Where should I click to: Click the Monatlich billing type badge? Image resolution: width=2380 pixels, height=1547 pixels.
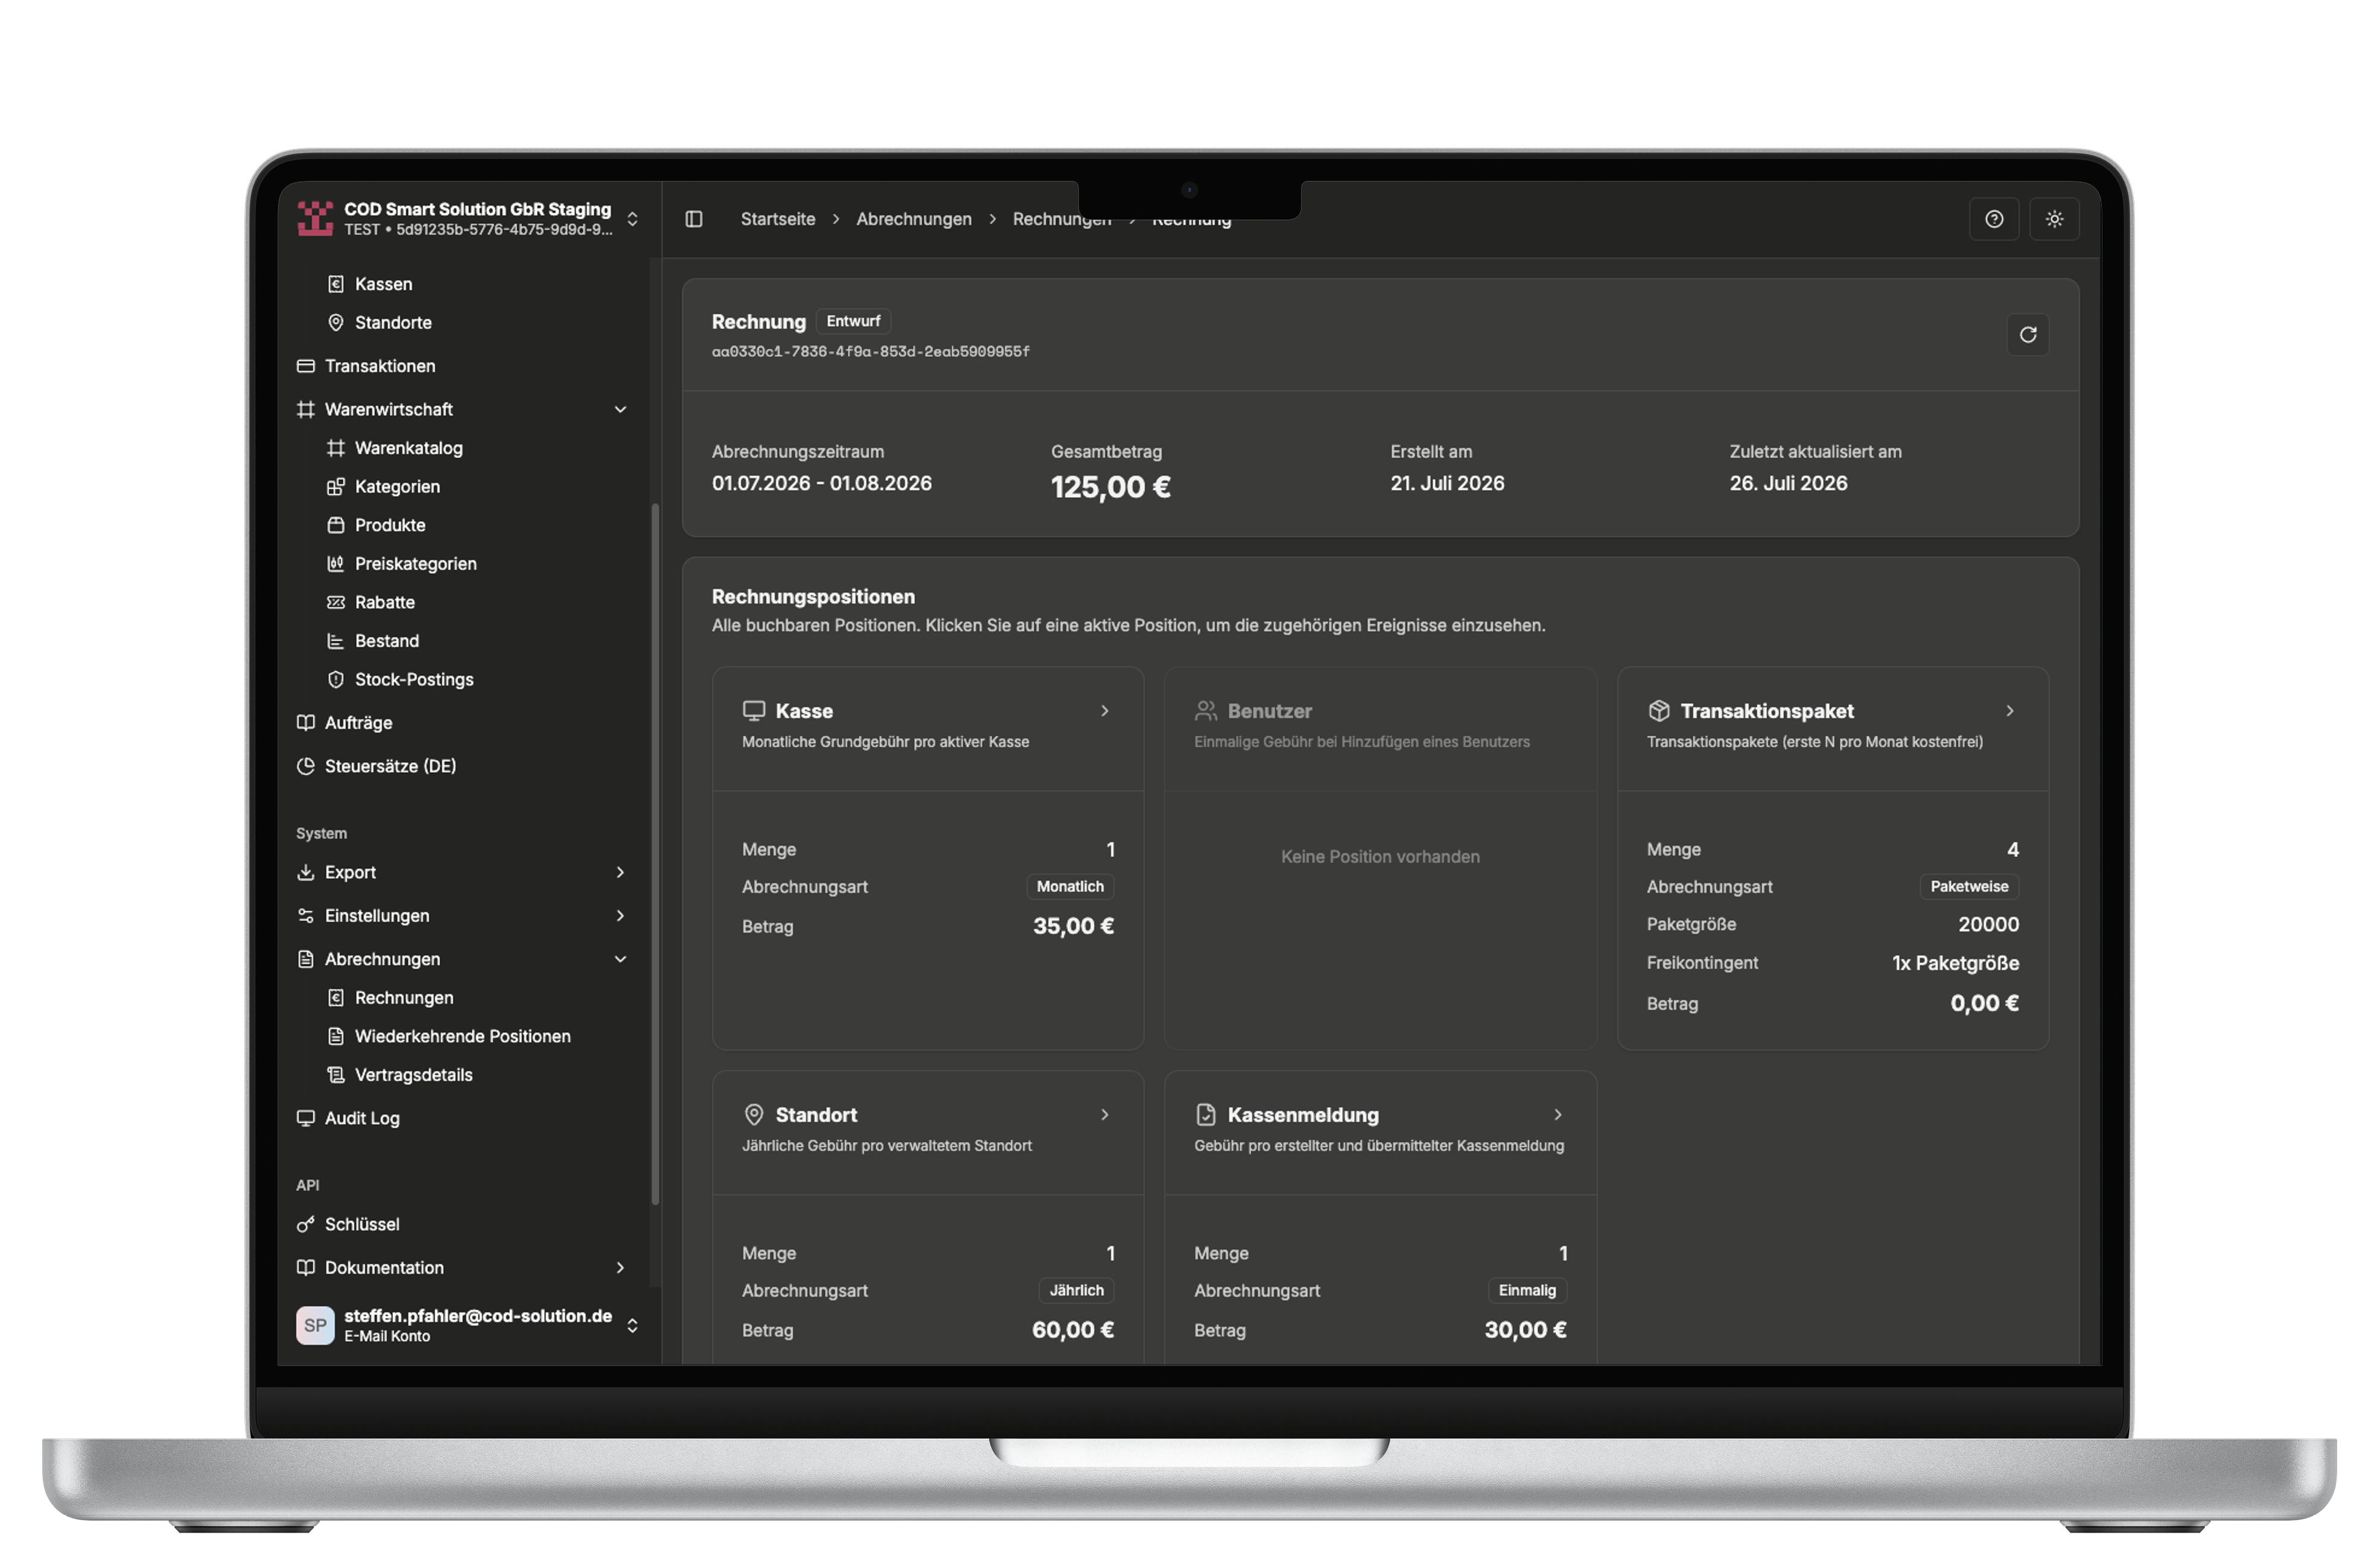pos(1070,887)
